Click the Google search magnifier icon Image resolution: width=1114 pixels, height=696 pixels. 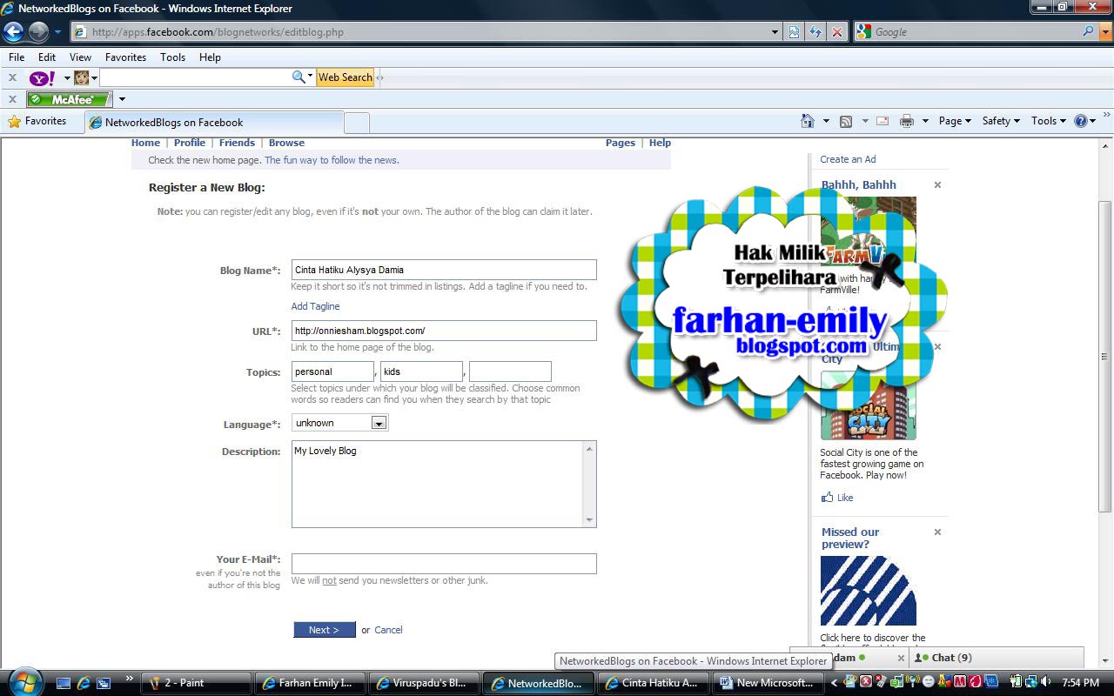(x=1089, y=31)
